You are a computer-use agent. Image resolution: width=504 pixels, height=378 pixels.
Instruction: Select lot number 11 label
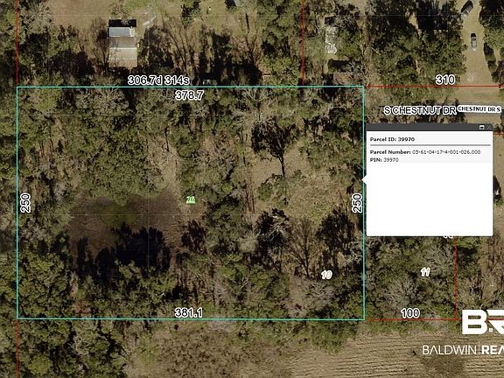(425, 273)
